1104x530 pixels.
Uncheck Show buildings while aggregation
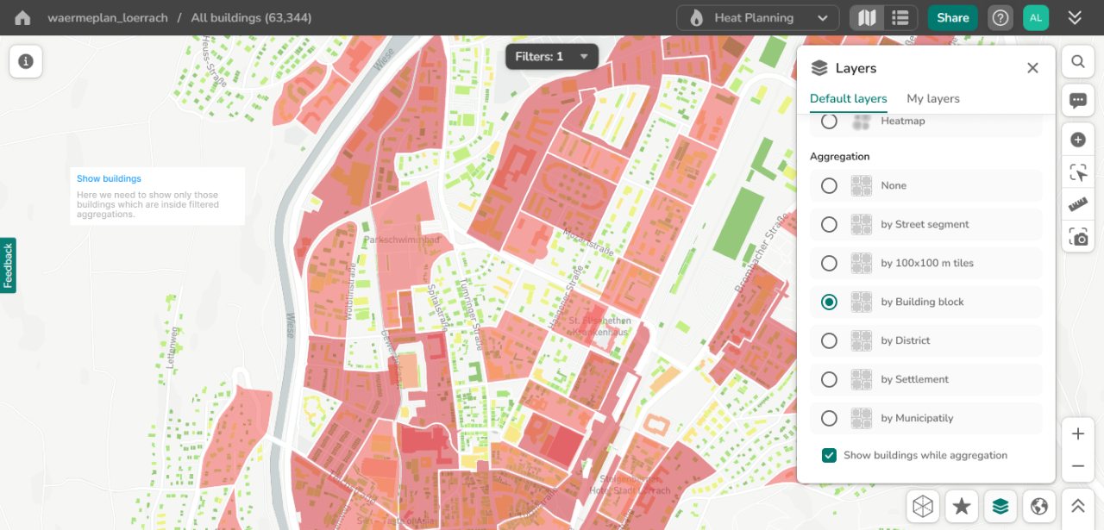coord(829,455)
